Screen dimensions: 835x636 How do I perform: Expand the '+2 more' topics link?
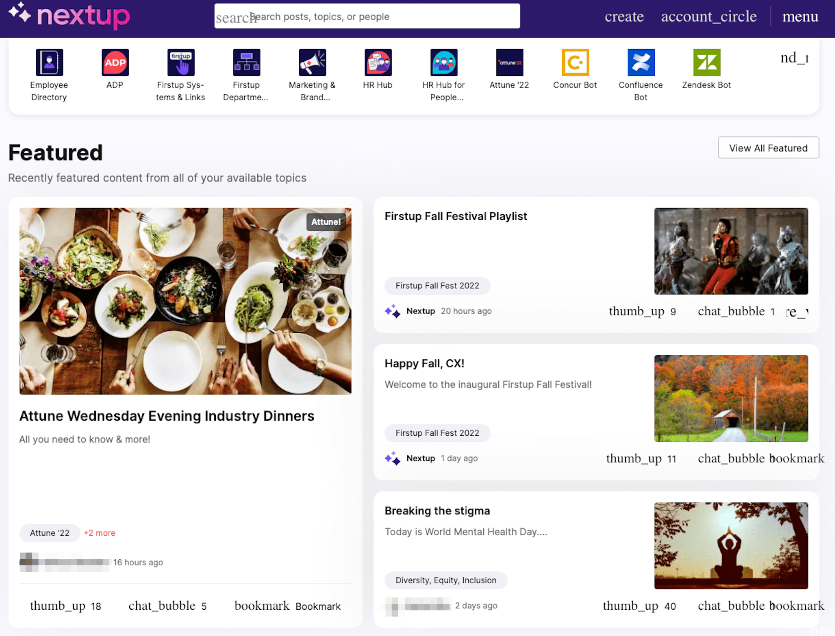pyautogui.click(x=99, y=533)
